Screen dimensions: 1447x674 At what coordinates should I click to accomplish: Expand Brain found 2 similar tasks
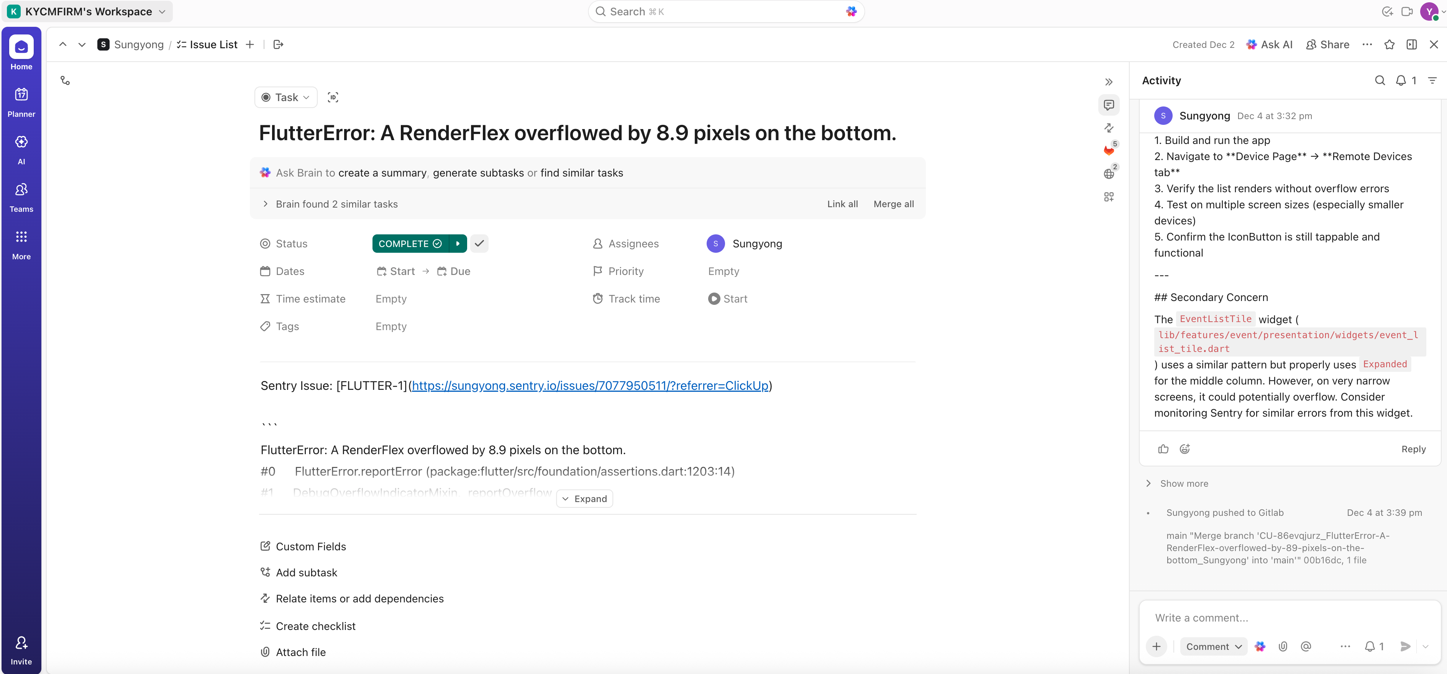[x=336, y=204]
